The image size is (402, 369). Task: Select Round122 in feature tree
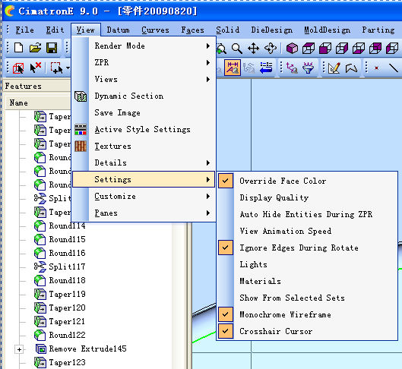[67, 335]
